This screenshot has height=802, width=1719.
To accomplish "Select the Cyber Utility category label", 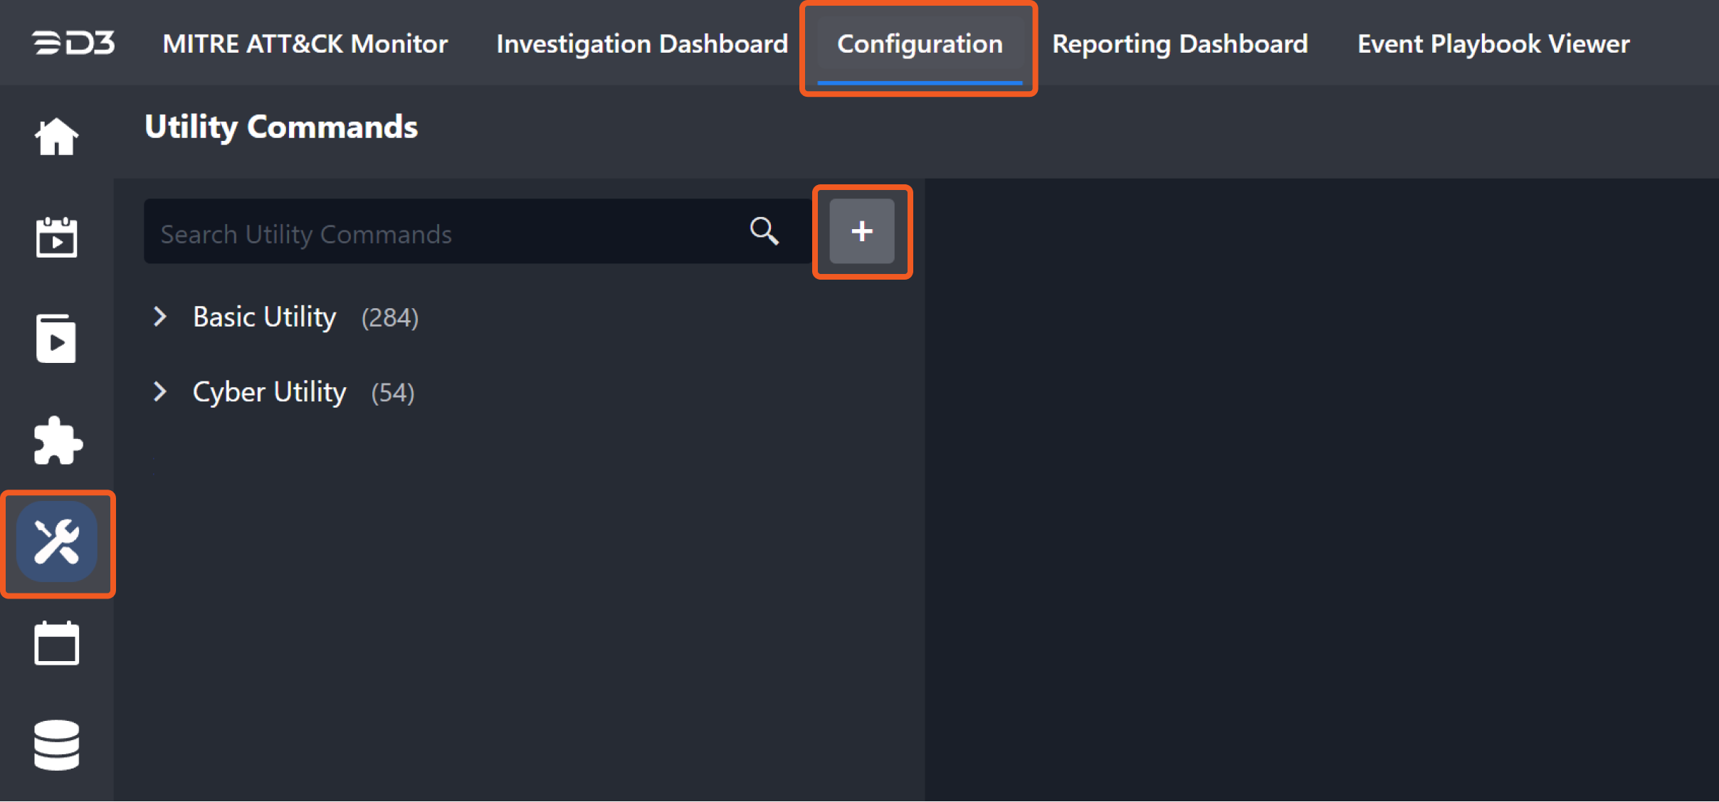I will point(270,392).
